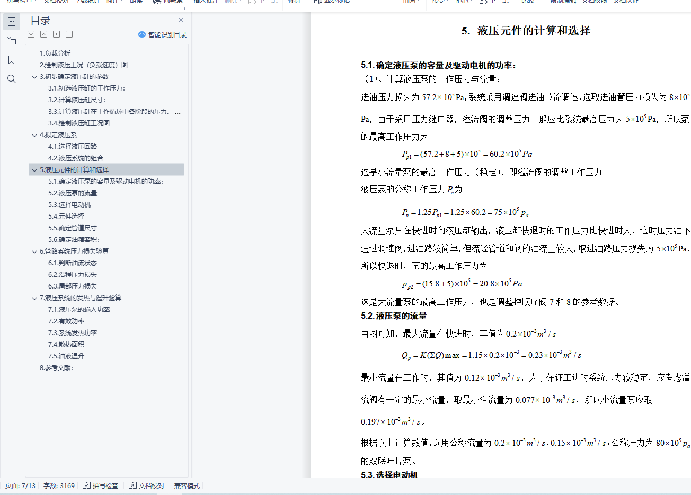Viewport: 691px width, 495px height.
Task: Open the 目录 outline pane icon in sidebar
Action: click(12, 22)
